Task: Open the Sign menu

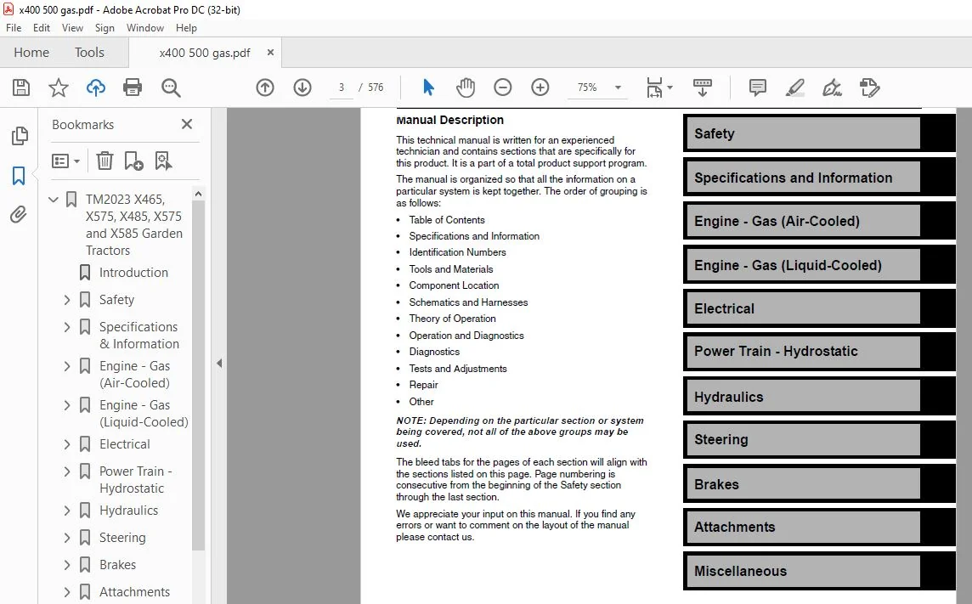Action: [x=105, y=28]
